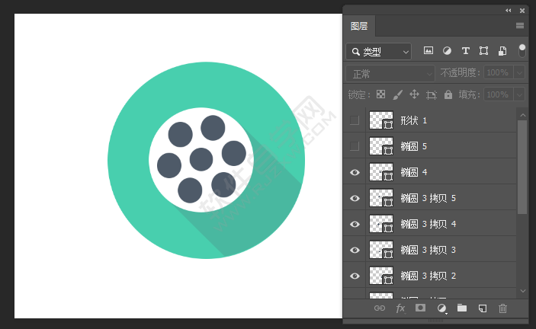Viewport: 536px width, 329px height.
Task: Select 椭圆 3 拷贝 2 layer thumbnail
Action: click(x=381, y=276)
